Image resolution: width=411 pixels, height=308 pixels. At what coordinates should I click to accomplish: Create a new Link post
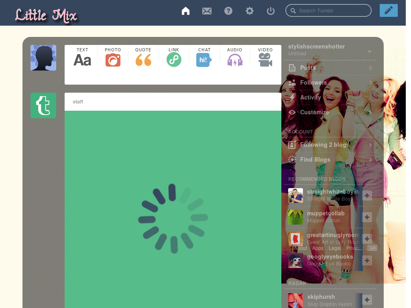pyautogui.click(x=174, y=57)
